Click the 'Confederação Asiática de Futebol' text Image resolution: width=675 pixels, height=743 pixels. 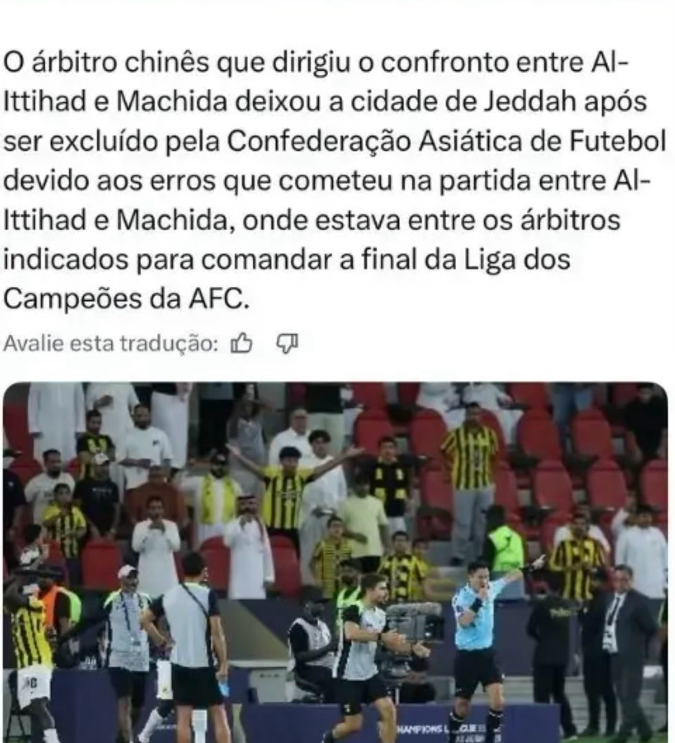click(x=446, y=141)
